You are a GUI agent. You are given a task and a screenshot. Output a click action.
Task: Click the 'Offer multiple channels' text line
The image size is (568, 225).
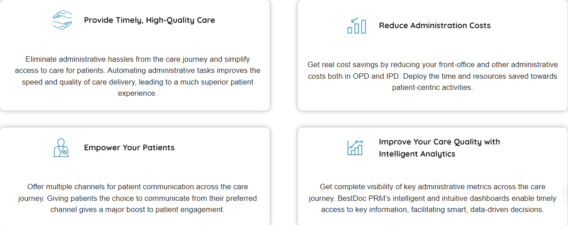click(137, 187)
